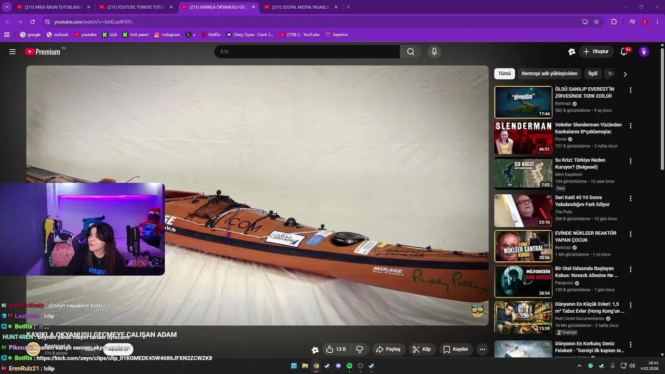This screenshot has width=665, height=374.
Task: Open ÖLDÜ SANILIP EVEREST video thumbnail
Action: [x=523, y=102]
